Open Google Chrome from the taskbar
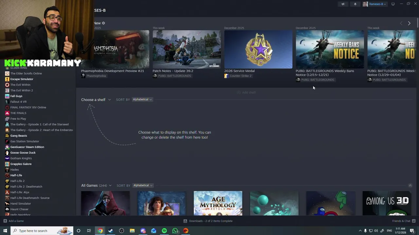 tap(100, 231)
